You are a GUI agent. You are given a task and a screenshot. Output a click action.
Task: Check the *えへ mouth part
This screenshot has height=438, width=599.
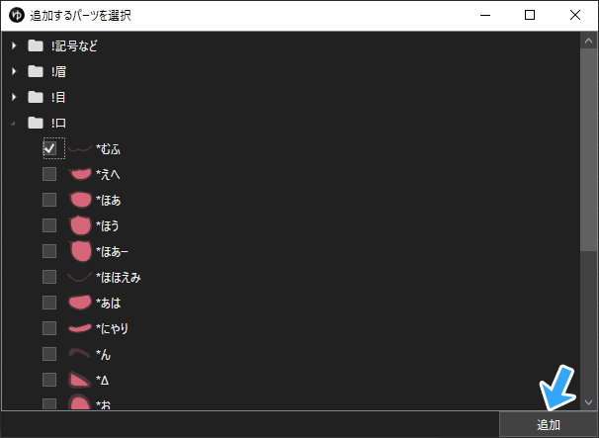[49, 174]
